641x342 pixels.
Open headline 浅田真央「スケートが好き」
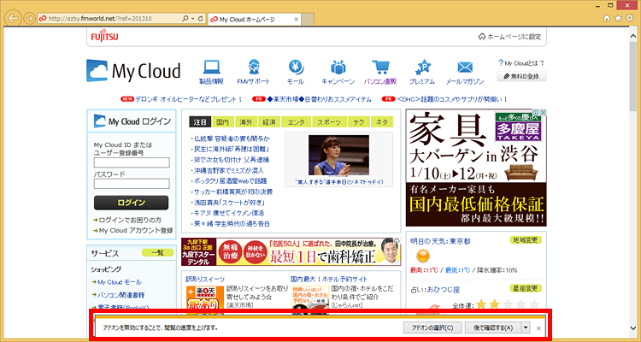[x=229, y=202]
